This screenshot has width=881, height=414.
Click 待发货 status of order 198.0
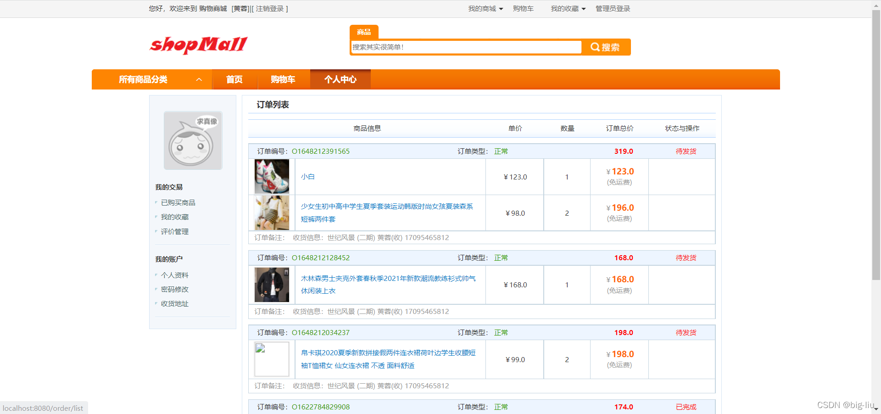[686, 333]
